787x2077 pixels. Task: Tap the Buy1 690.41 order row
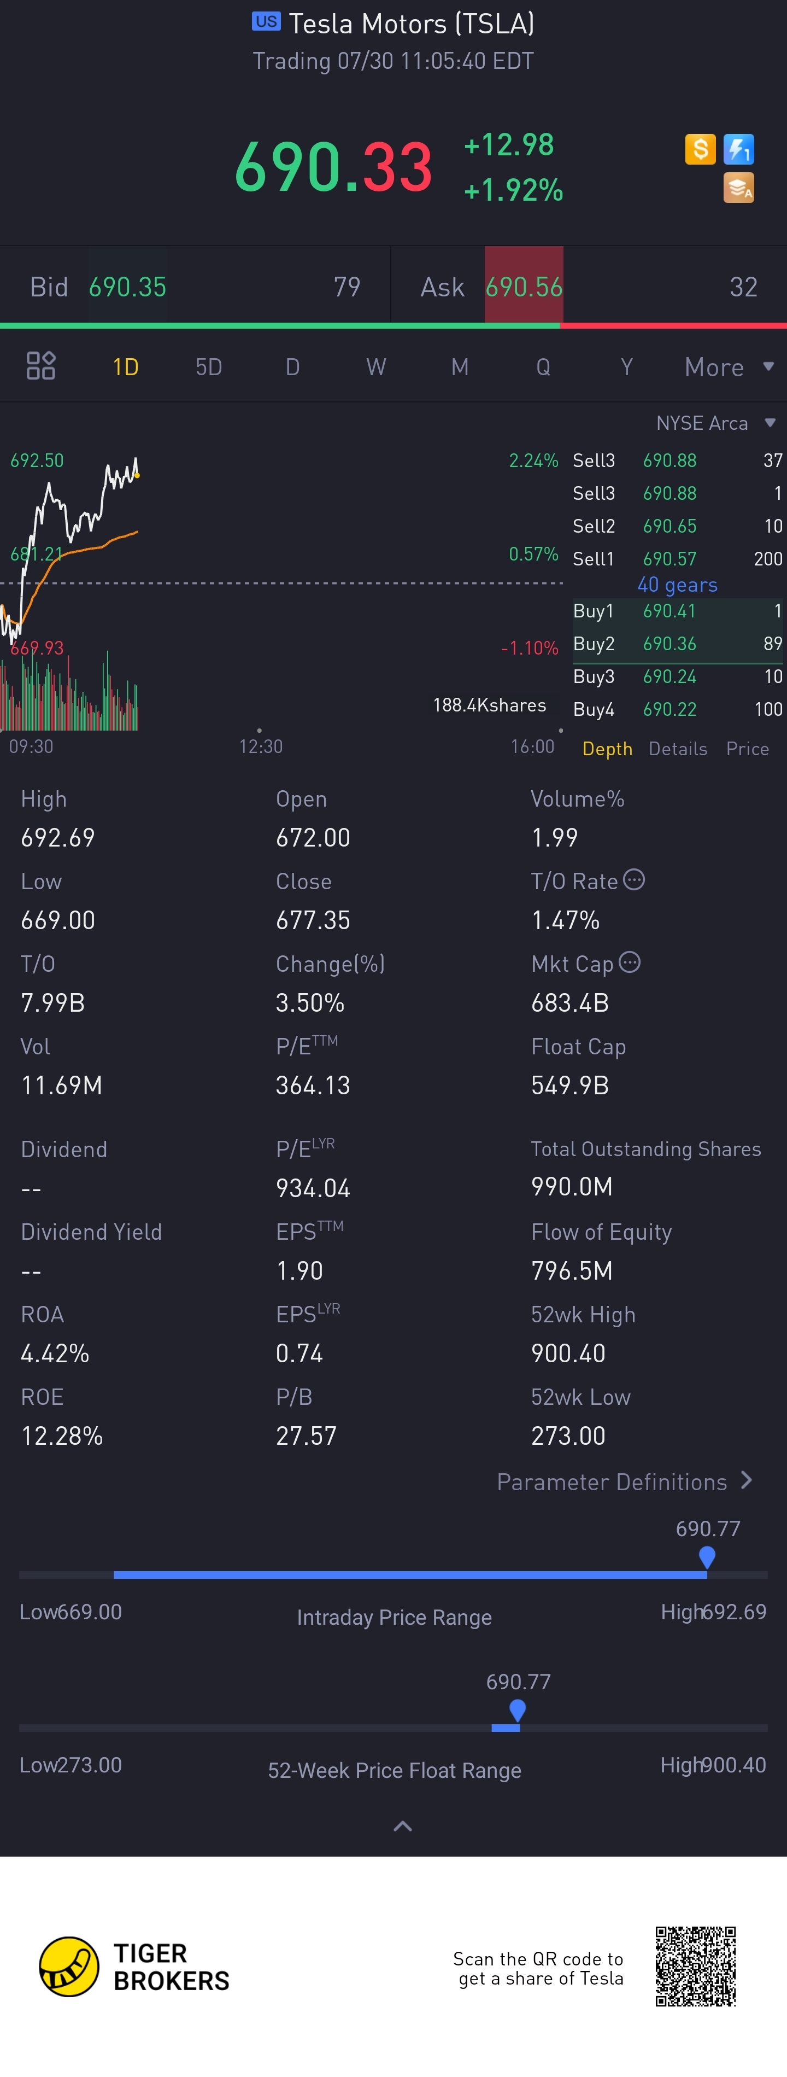click(x=678, y=611)
